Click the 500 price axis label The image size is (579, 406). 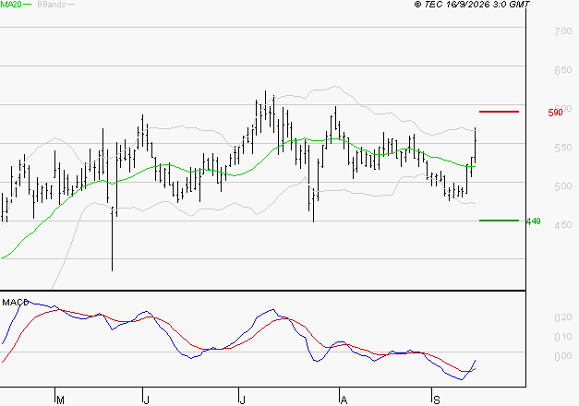563,186
